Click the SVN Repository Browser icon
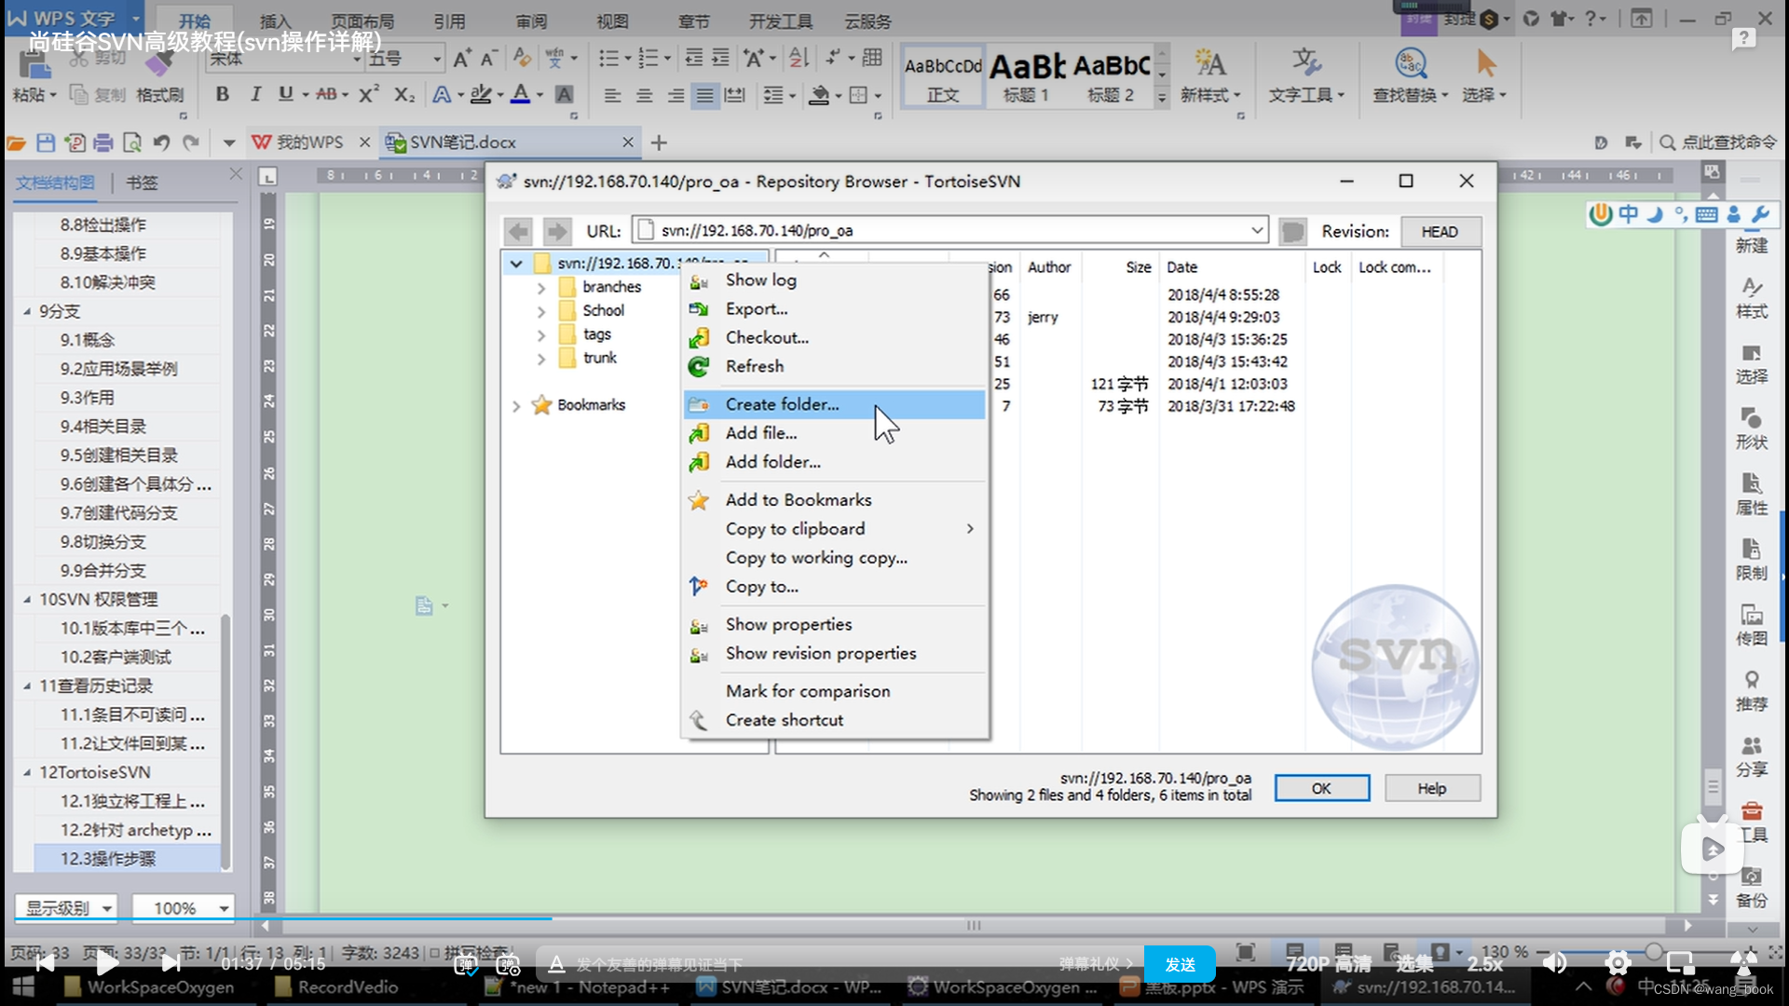Image resolution: width=1789 pixels, height=1006 pixels. pyautogui.click(x=509, y=181)
